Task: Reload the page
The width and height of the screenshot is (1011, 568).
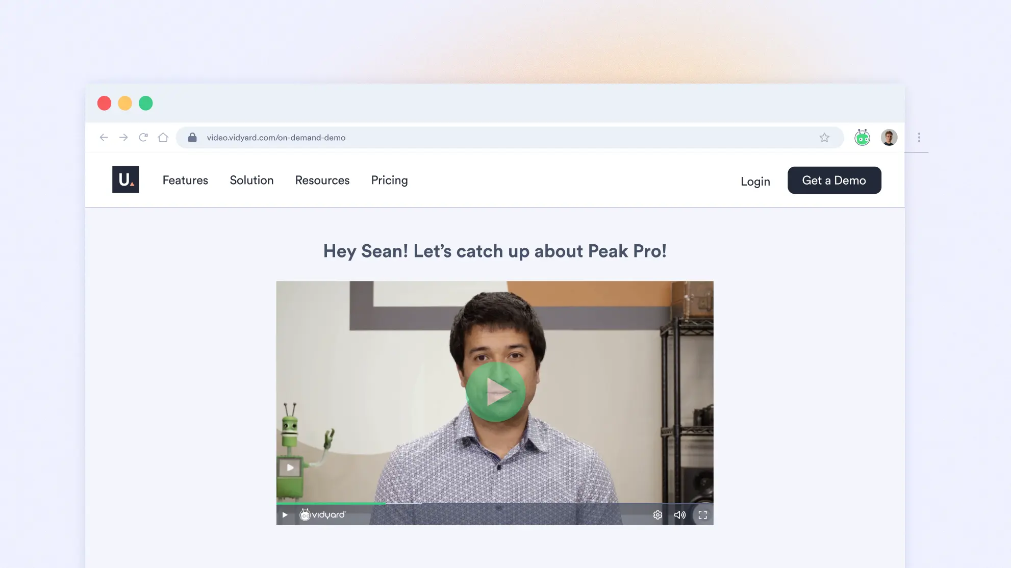Action: 143,137
